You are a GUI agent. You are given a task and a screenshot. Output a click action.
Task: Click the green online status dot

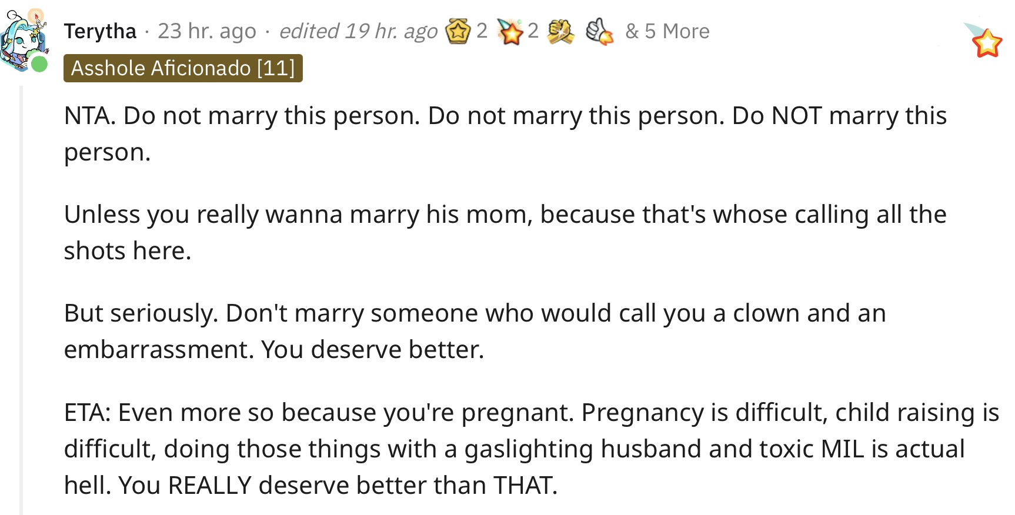39,64
